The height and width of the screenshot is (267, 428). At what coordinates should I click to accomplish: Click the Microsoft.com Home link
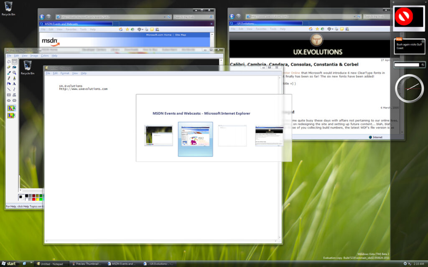point(158,35)
